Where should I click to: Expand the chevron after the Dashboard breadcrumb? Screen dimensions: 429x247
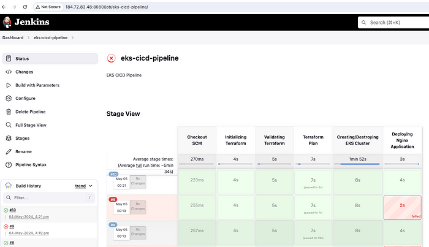click(28, 38)
